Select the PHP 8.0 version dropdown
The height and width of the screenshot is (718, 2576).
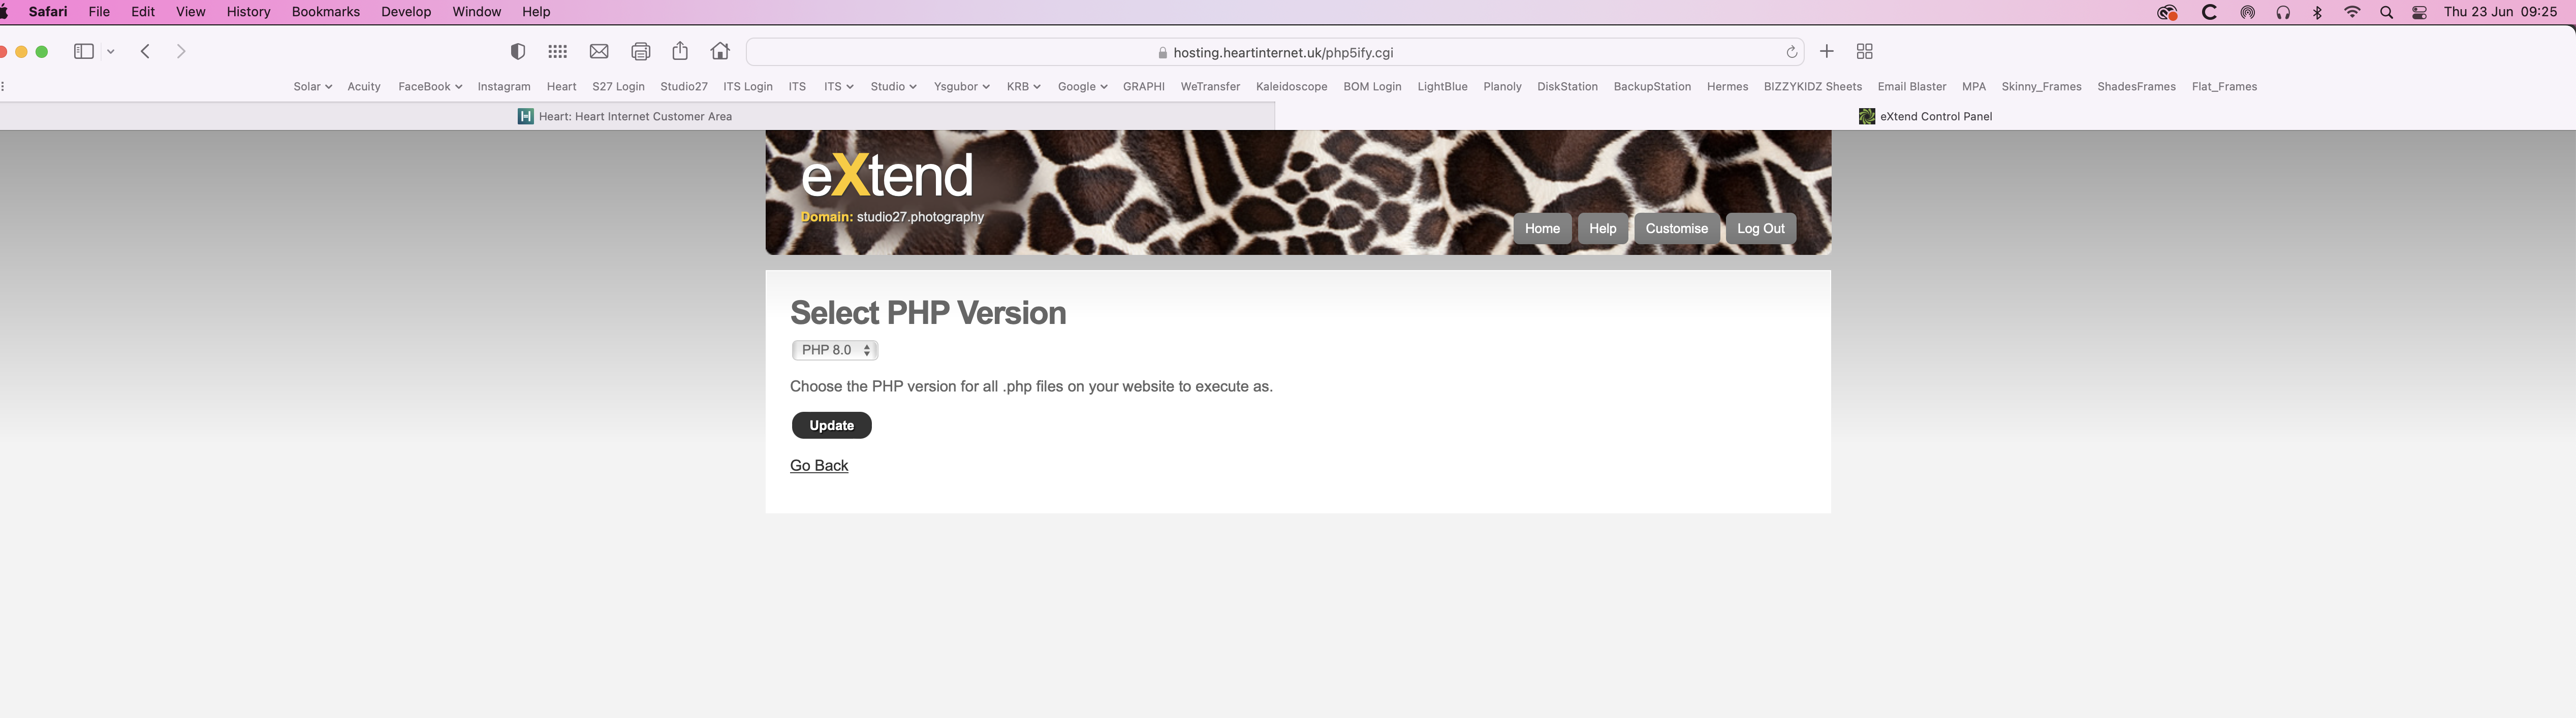tap(835, 350)
